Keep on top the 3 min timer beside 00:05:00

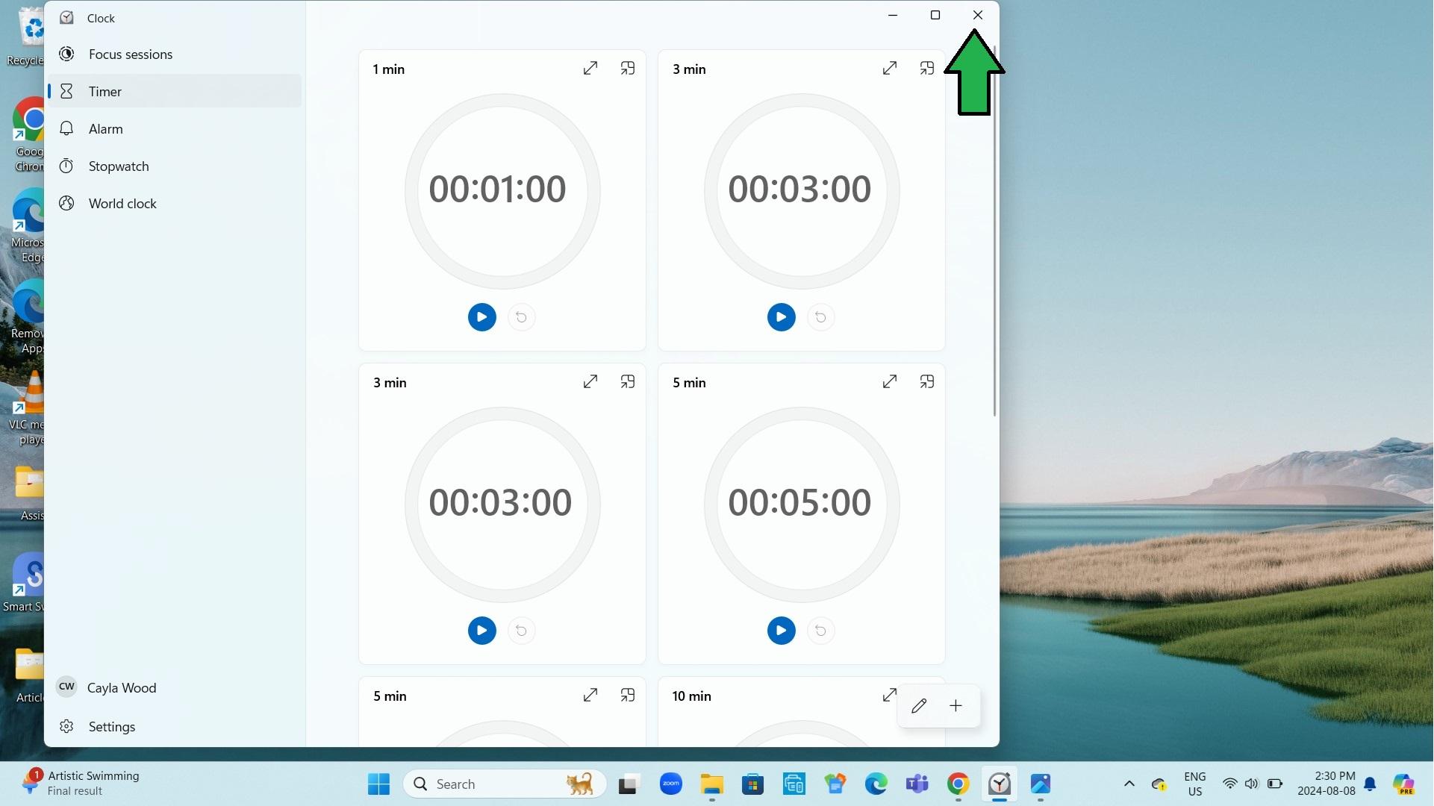tap(628, 382)
